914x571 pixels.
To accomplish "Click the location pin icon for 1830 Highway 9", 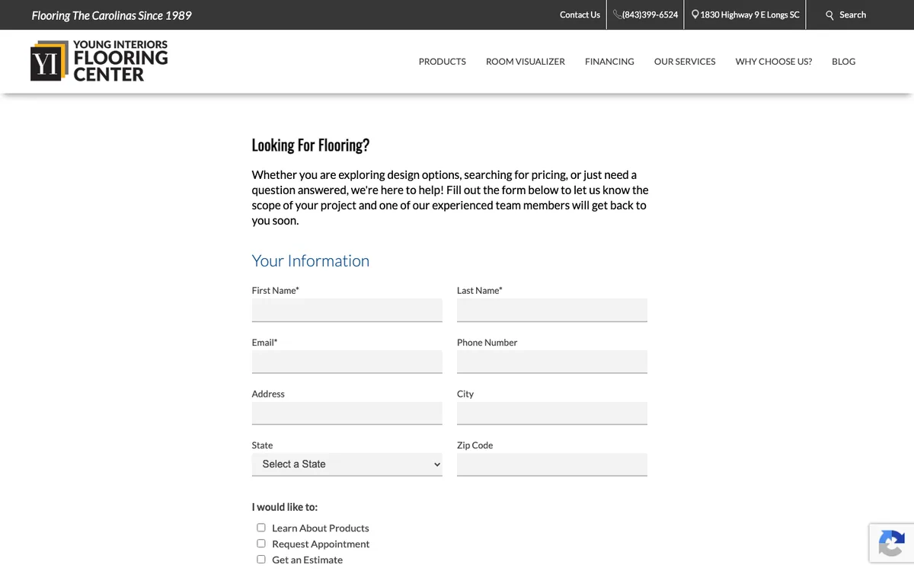I will point(695,14).
